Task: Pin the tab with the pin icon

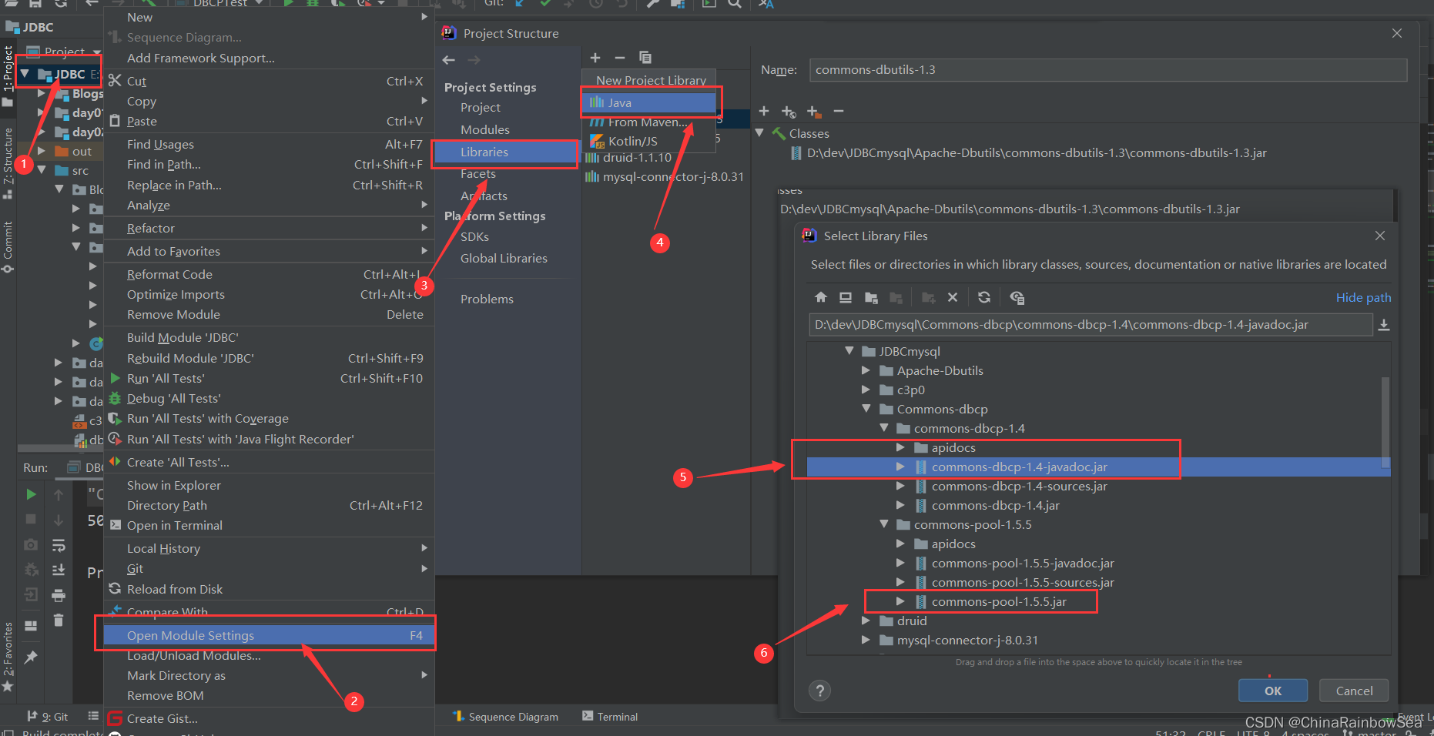Action: [x=31, y=657]
